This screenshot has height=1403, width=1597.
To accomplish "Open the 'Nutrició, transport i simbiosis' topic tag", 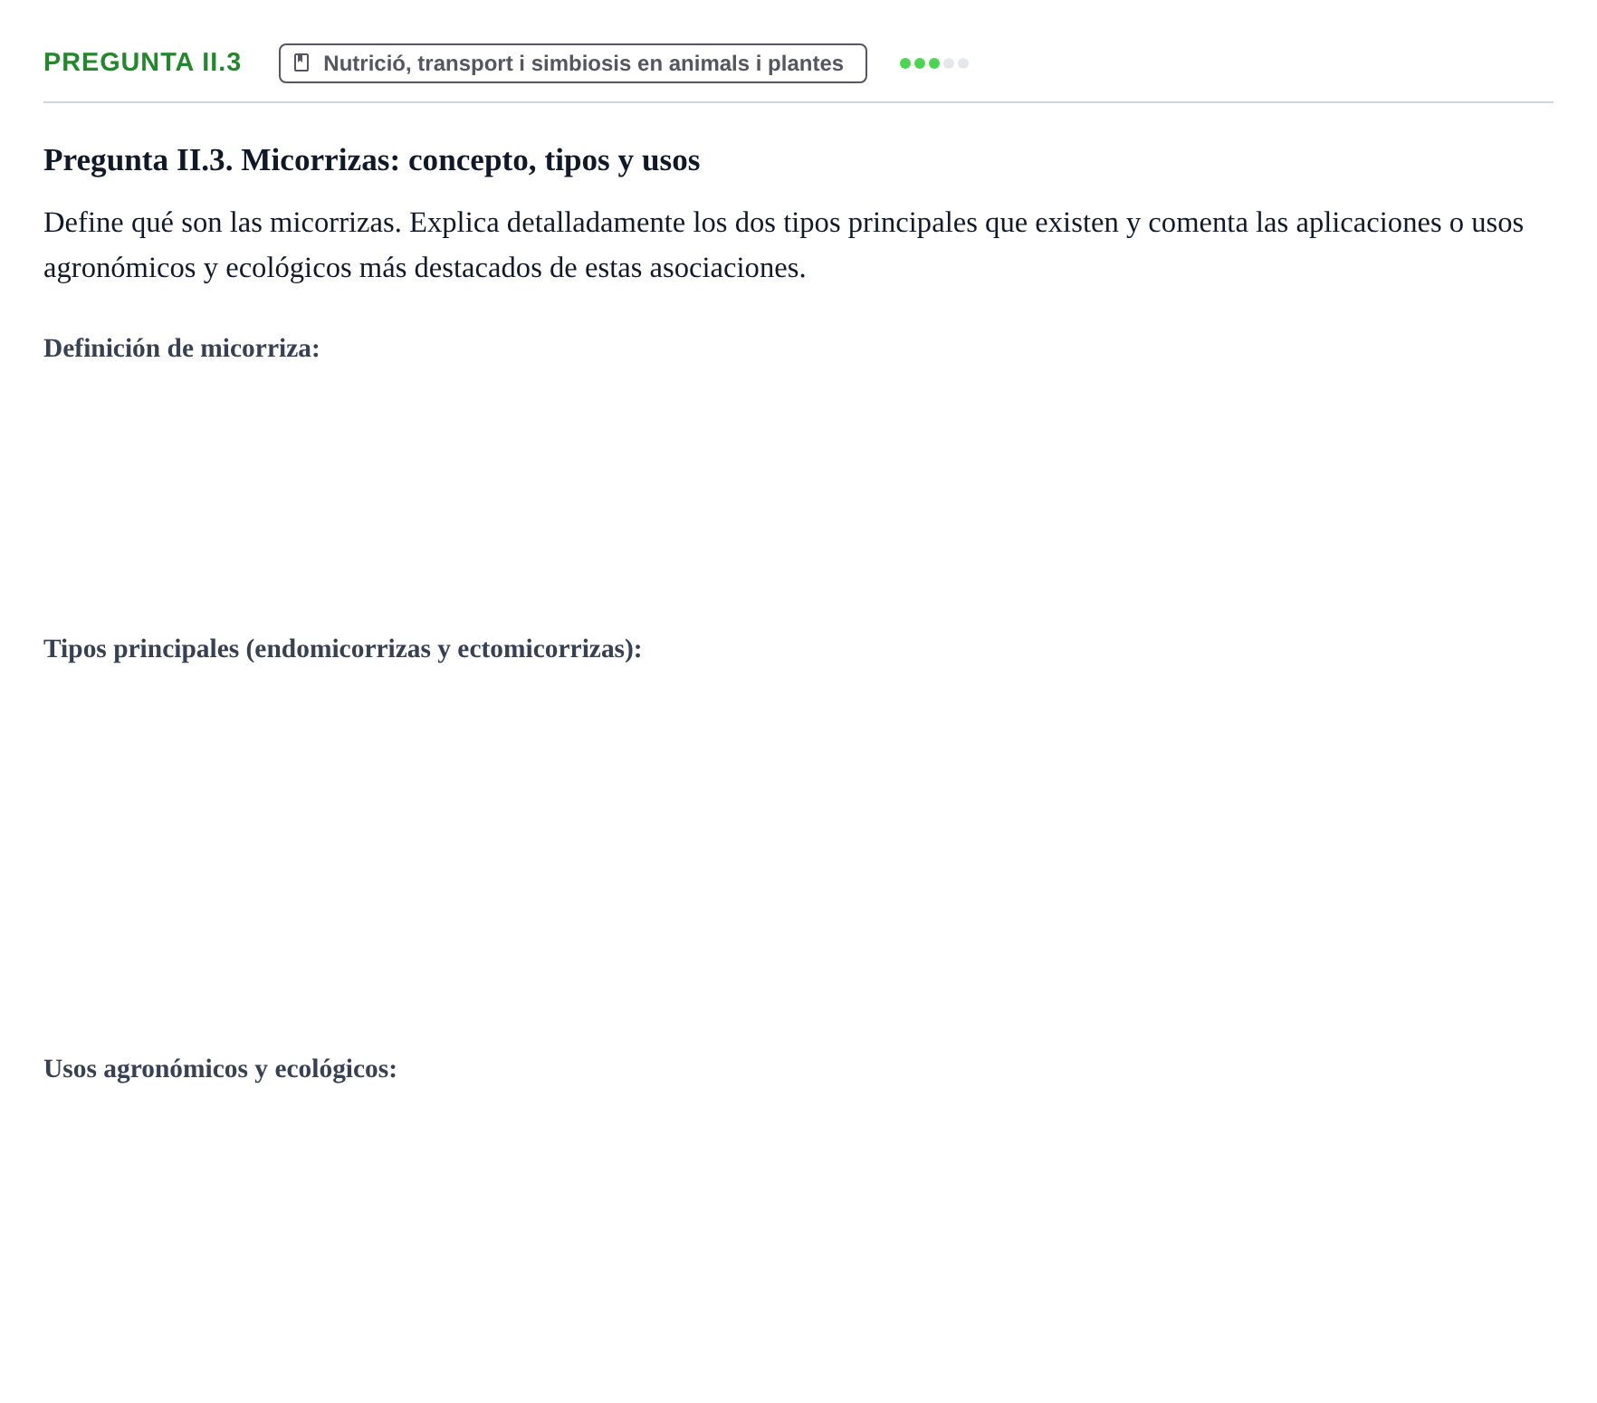I will [572, 63].
